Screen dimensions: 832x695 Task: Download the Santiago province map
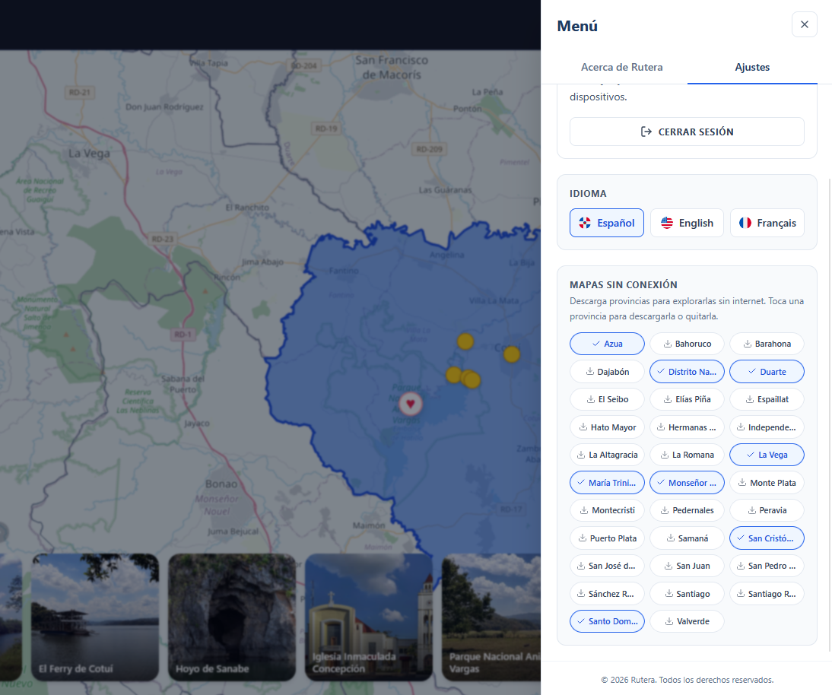point(688,594)
